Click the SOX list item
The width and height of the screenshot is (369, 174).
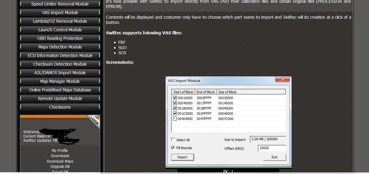[122, 53]
